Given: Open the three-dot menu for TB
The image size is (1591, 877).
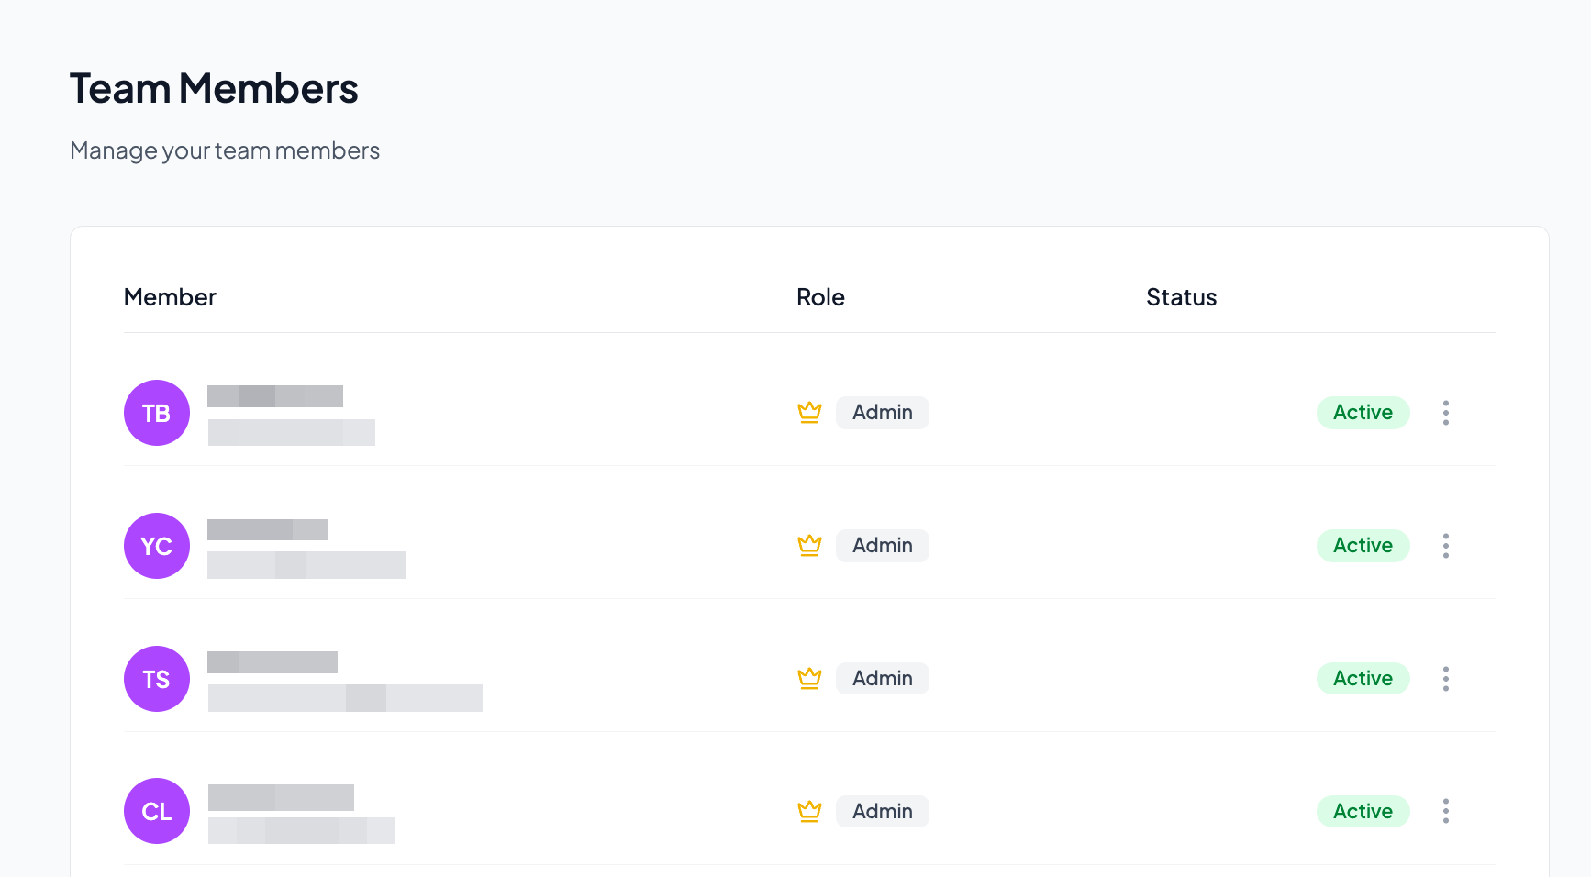Looking at the screenshot, I should (1445, 413).
